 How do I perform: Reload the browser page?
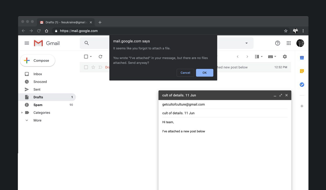coord(39,31)
